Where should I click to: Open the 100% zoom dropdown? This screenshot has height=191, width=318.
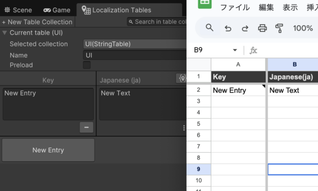click(x=303, y=28)
